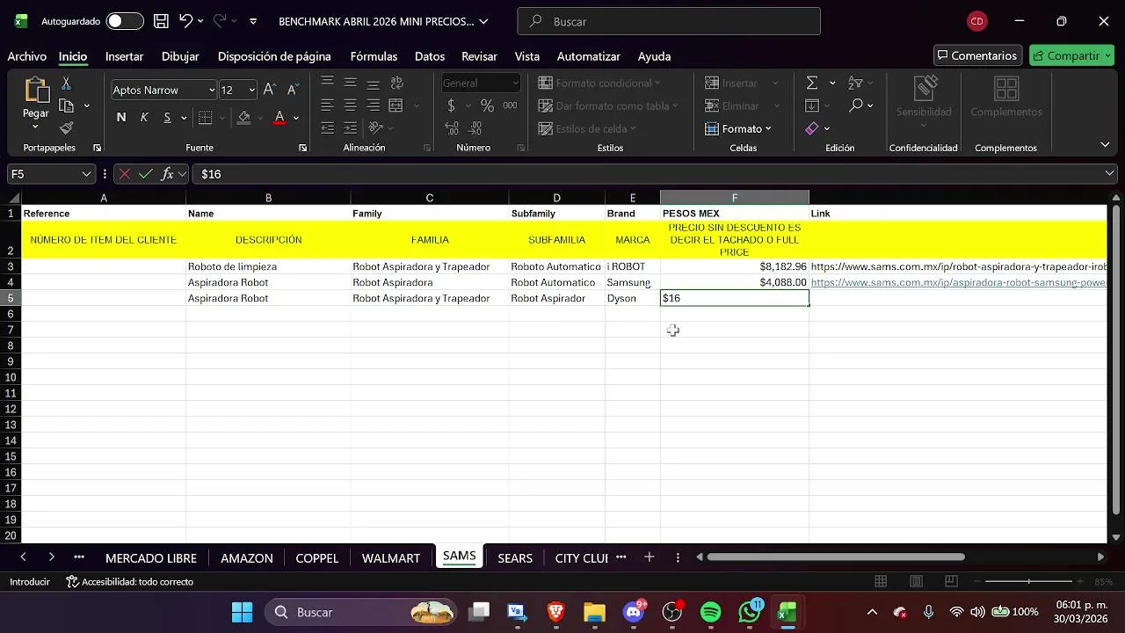Click the Save icon in title bar

point(161,21)
